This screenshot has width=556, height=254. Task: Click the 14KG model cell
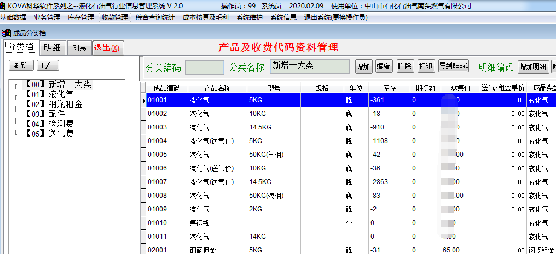point(274,237)
